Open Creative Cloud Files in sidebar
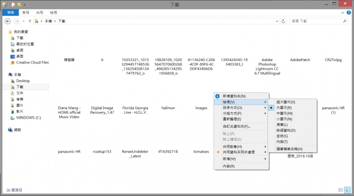This screenshot has height=196, width=354. coord(29,63)
